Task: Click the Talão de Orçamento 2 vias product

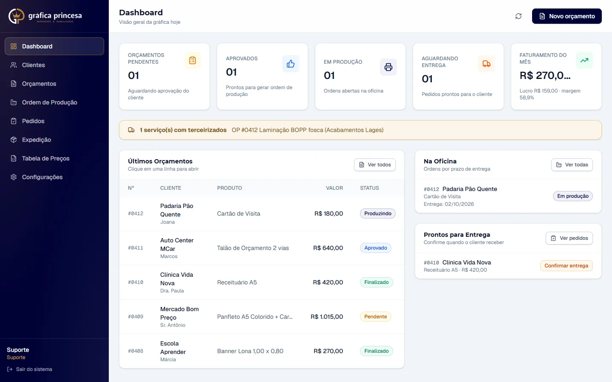Action: tap(253, 248)
